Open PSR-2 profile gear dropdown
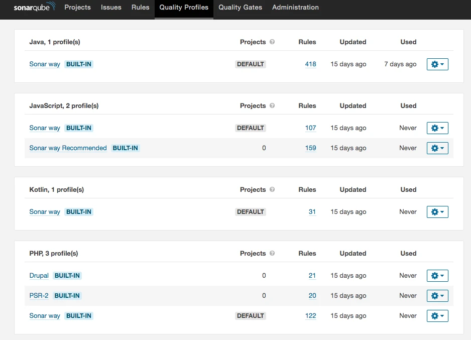Viewport: 471px width, 340px height. pos(437,295)
